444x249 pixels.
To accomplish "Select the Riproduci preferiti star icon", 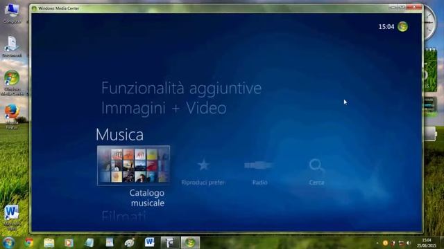I will [203, 165].
